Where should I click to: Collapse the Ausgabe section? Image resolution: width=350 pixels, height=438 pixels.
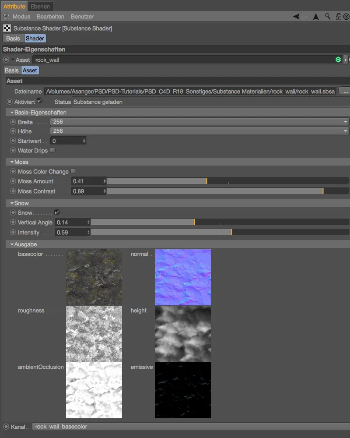(12, 244)
